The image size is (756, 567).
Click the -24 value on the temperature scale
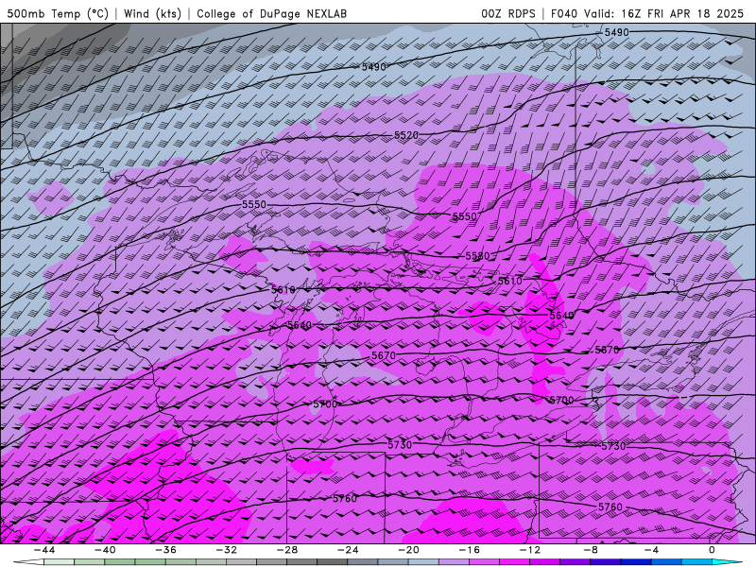pyautogui.click(x=348, y=550)
